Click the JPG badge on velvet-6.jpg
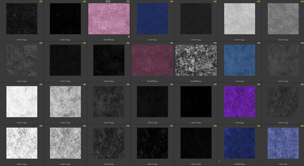The height and width of the screenshot is (166, 304). 259,84
